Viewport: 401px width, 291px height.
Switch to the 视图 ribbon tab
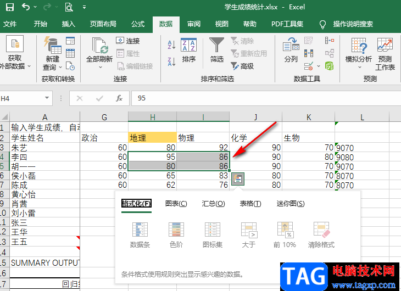pyautogui.click(x=221, y=24)
